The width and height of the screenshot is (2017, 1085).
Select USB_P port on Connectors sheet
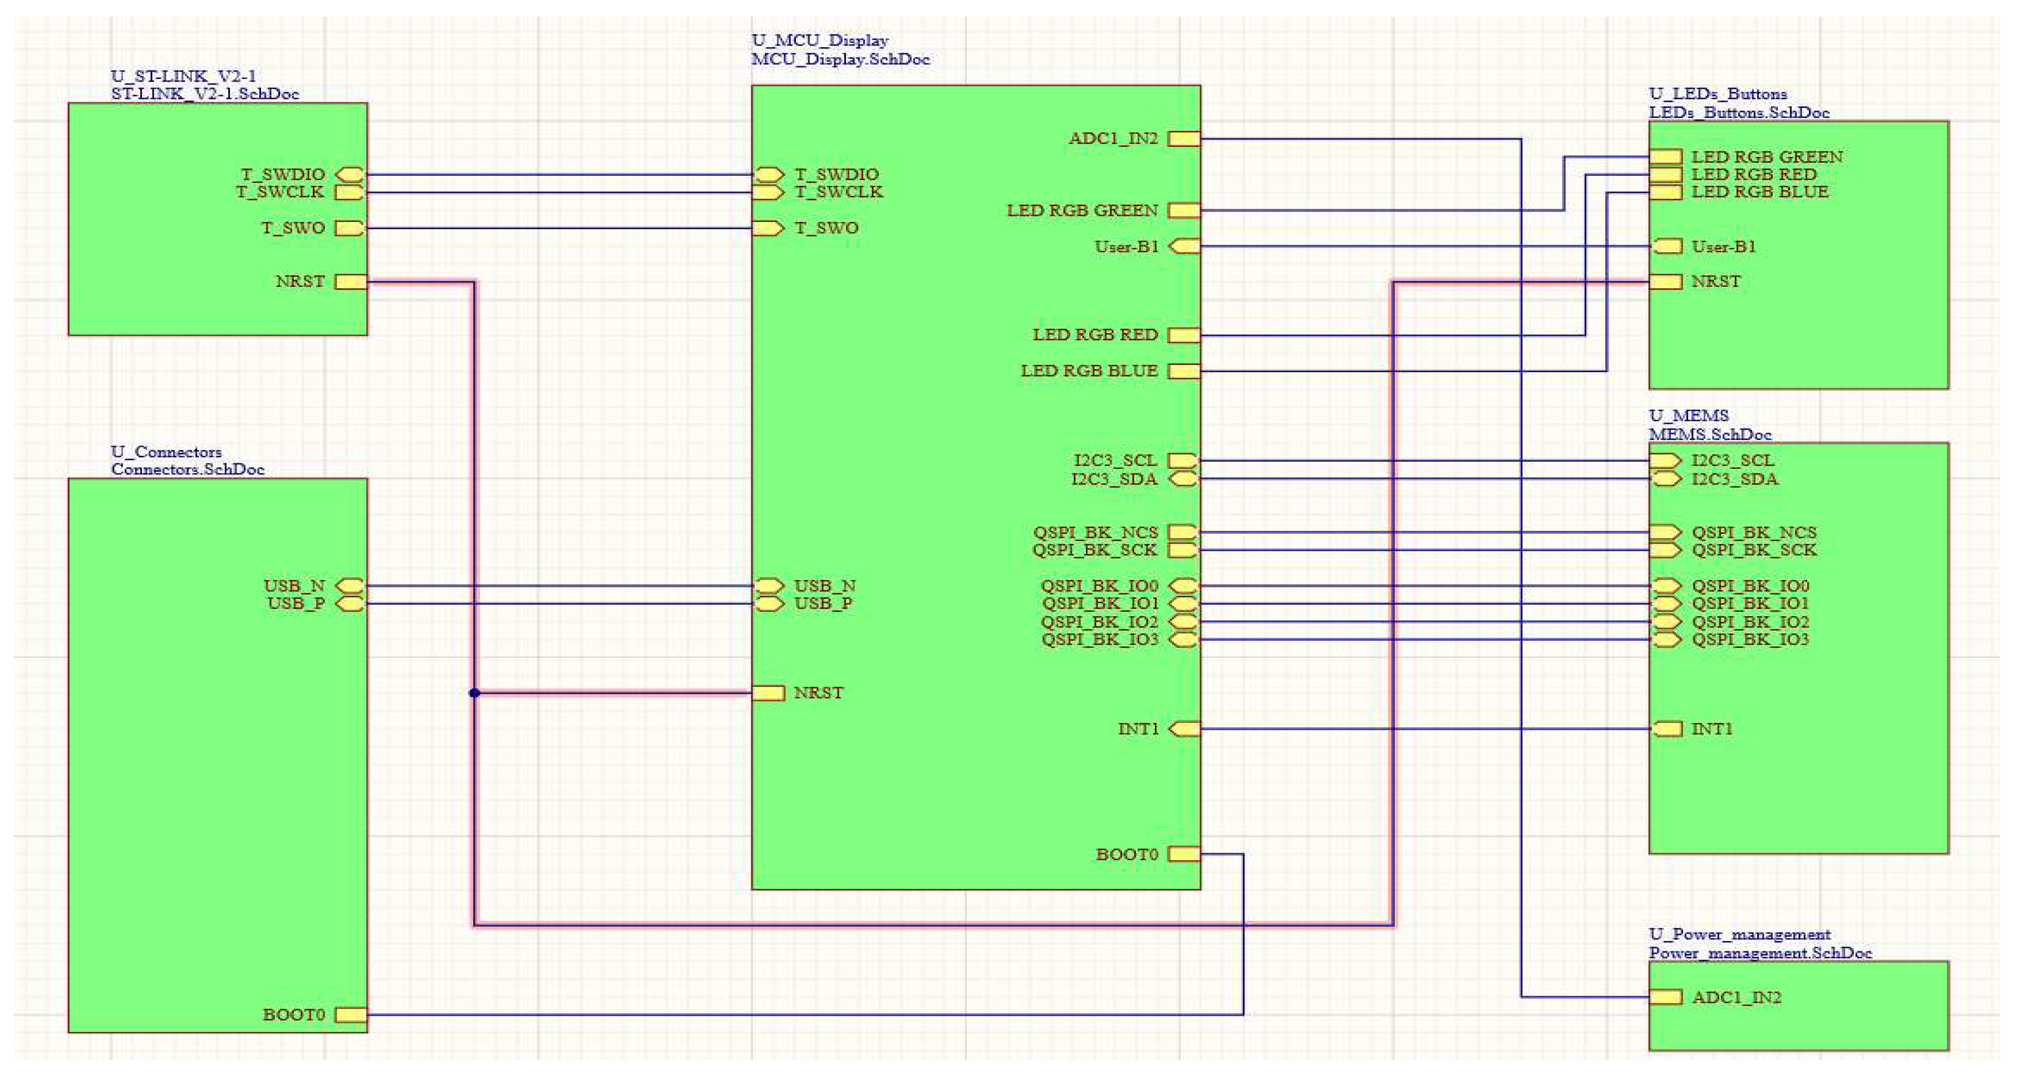tap(350, 603)
